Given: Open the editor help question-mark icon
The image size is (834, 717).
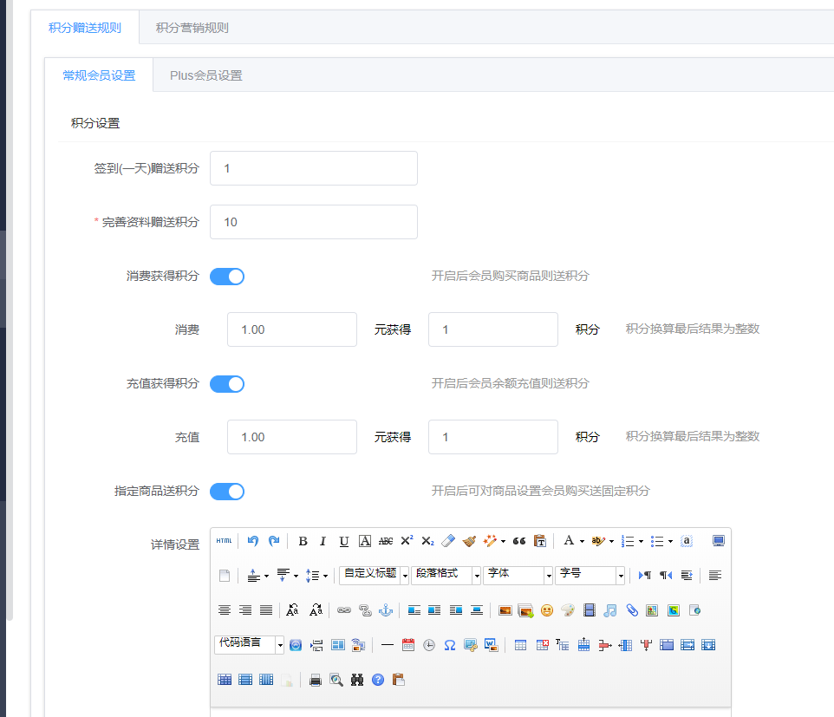Looking at the screenshot, I should tap(378, 680).
